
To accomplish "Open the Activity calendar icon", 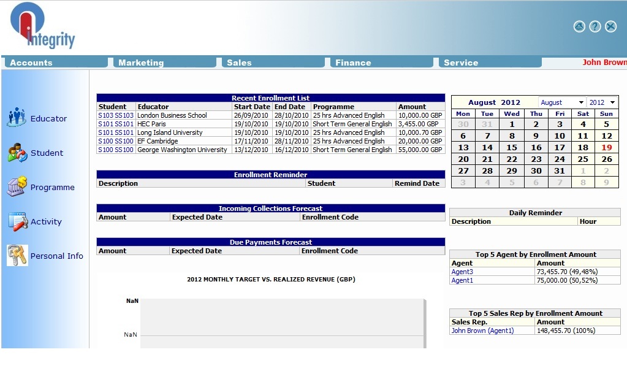I will (18, 221).
